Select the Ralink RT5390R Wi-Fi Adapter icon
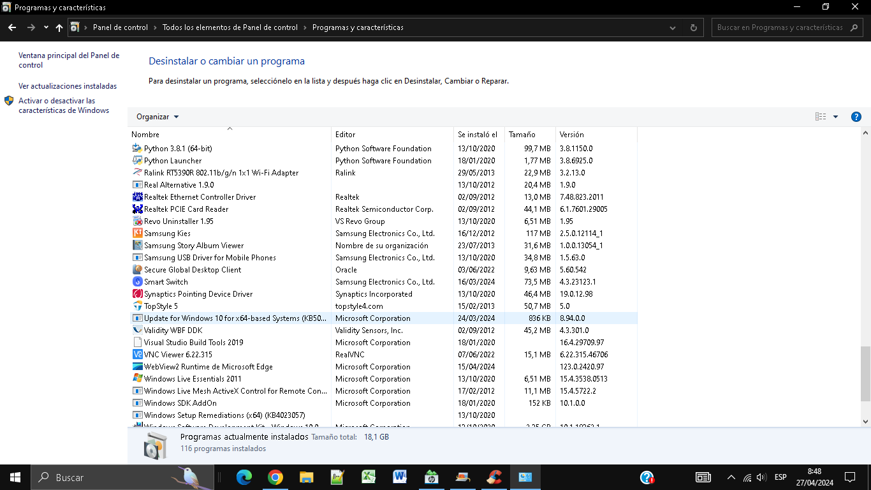The image size is (871, 490). point(137,173)
